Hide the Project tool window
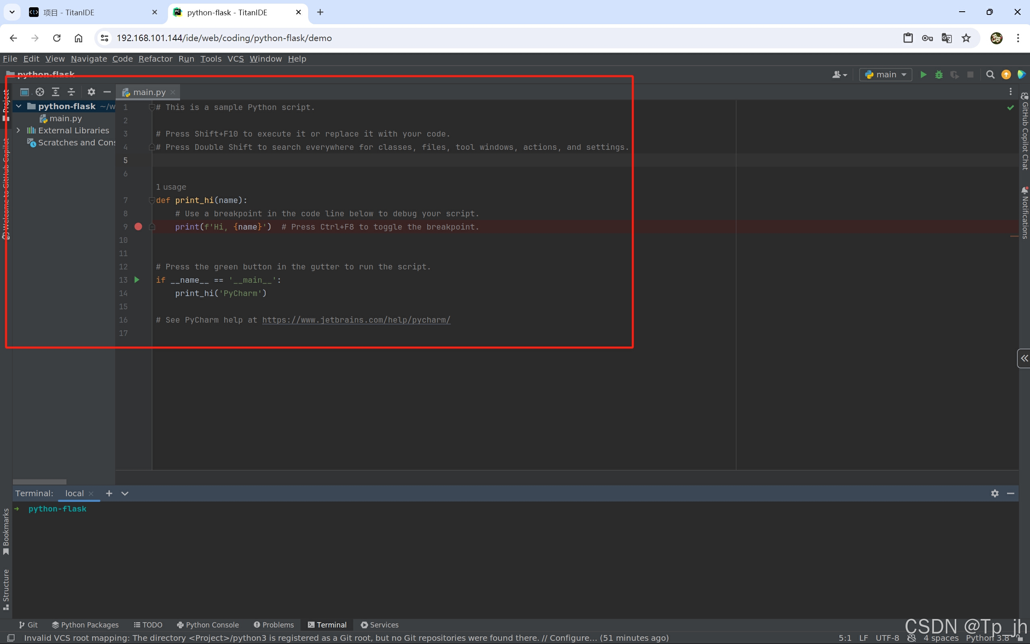Viewport: 1030px width, 644px height. coord(107,91)
